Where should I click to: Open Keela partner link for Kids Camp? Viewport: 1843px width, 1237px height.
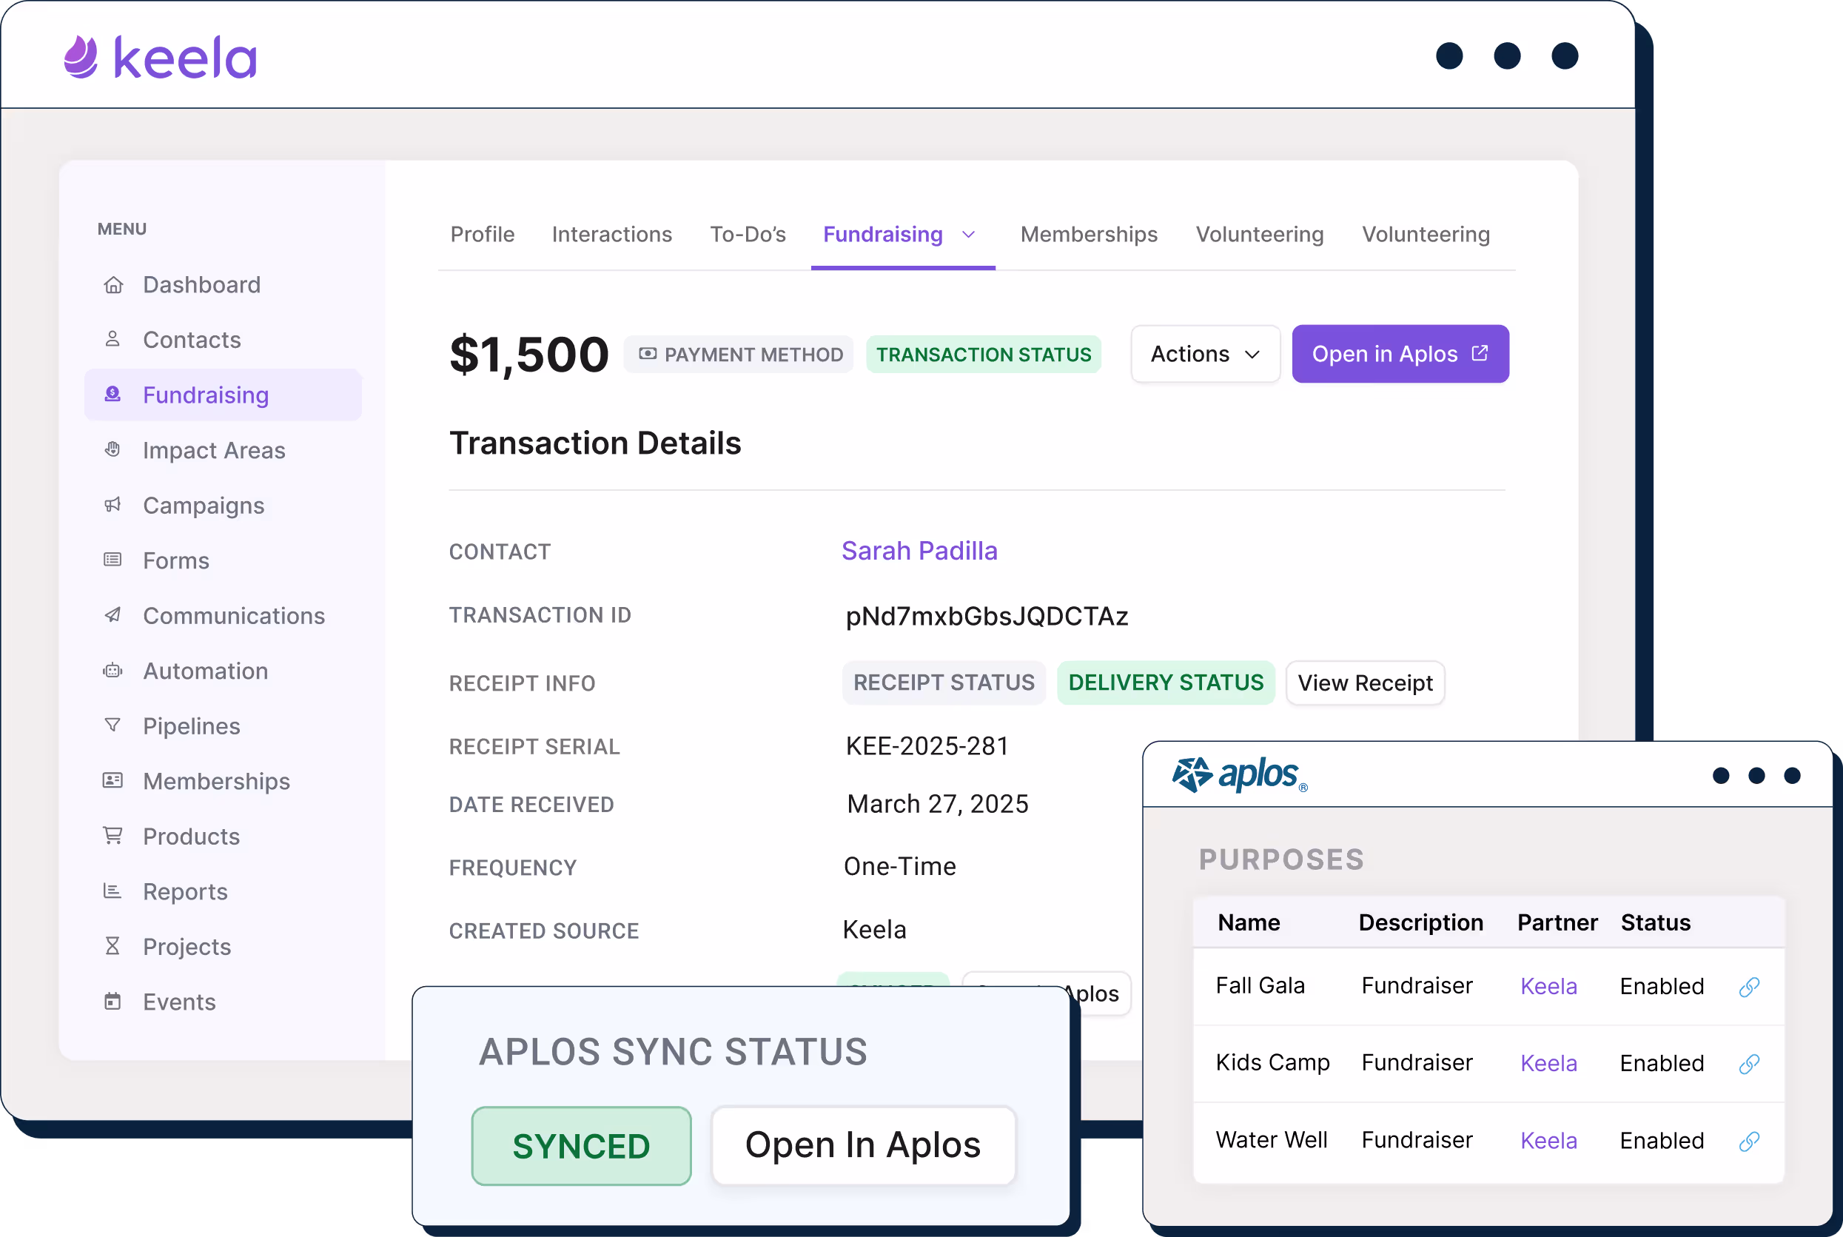[x=1548, y=1064]
